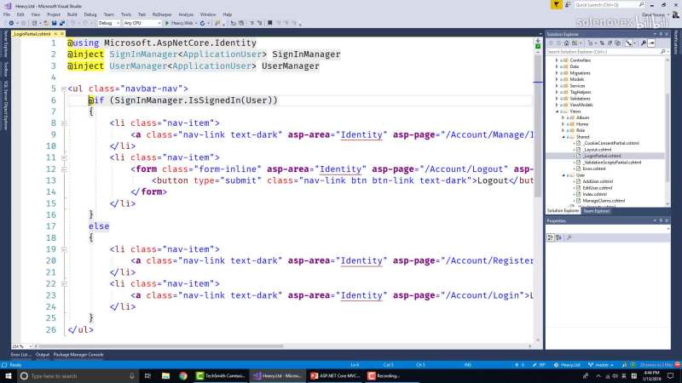Click the Navigate Backward toolbar icon
Viewport: 682px width, 383px height.
tap(11, 23)
